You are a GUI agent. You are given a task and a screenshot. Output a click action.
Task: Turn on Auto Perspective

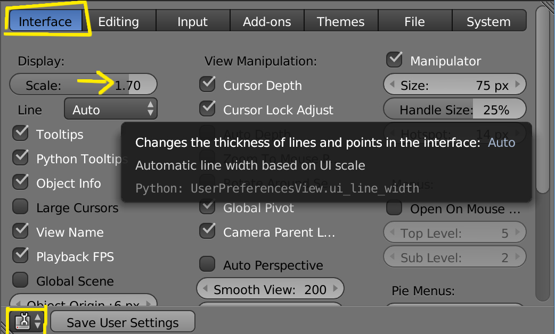pyautogui.click(x=208, y=264)
